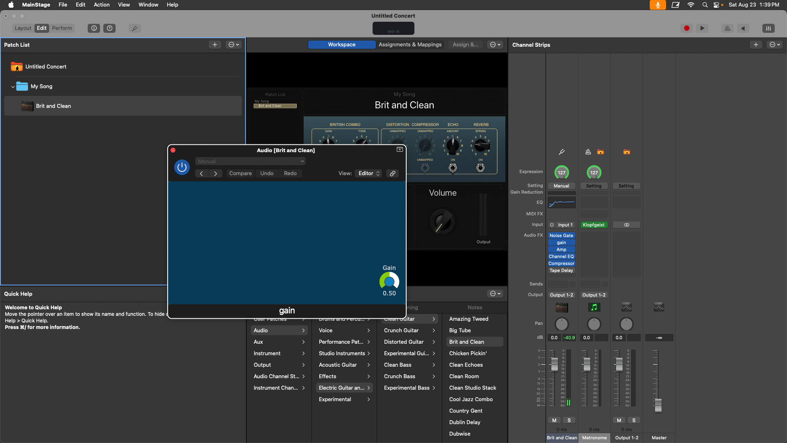This screenshot has height=443, width=787.
Task: Switch to Layout mode
Action: tap(23, 28)
